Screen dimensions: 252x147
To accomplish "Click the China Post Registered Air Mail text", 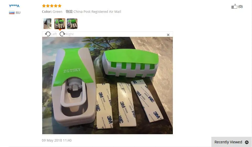I will pyautogui.click(x=97, y=12).
